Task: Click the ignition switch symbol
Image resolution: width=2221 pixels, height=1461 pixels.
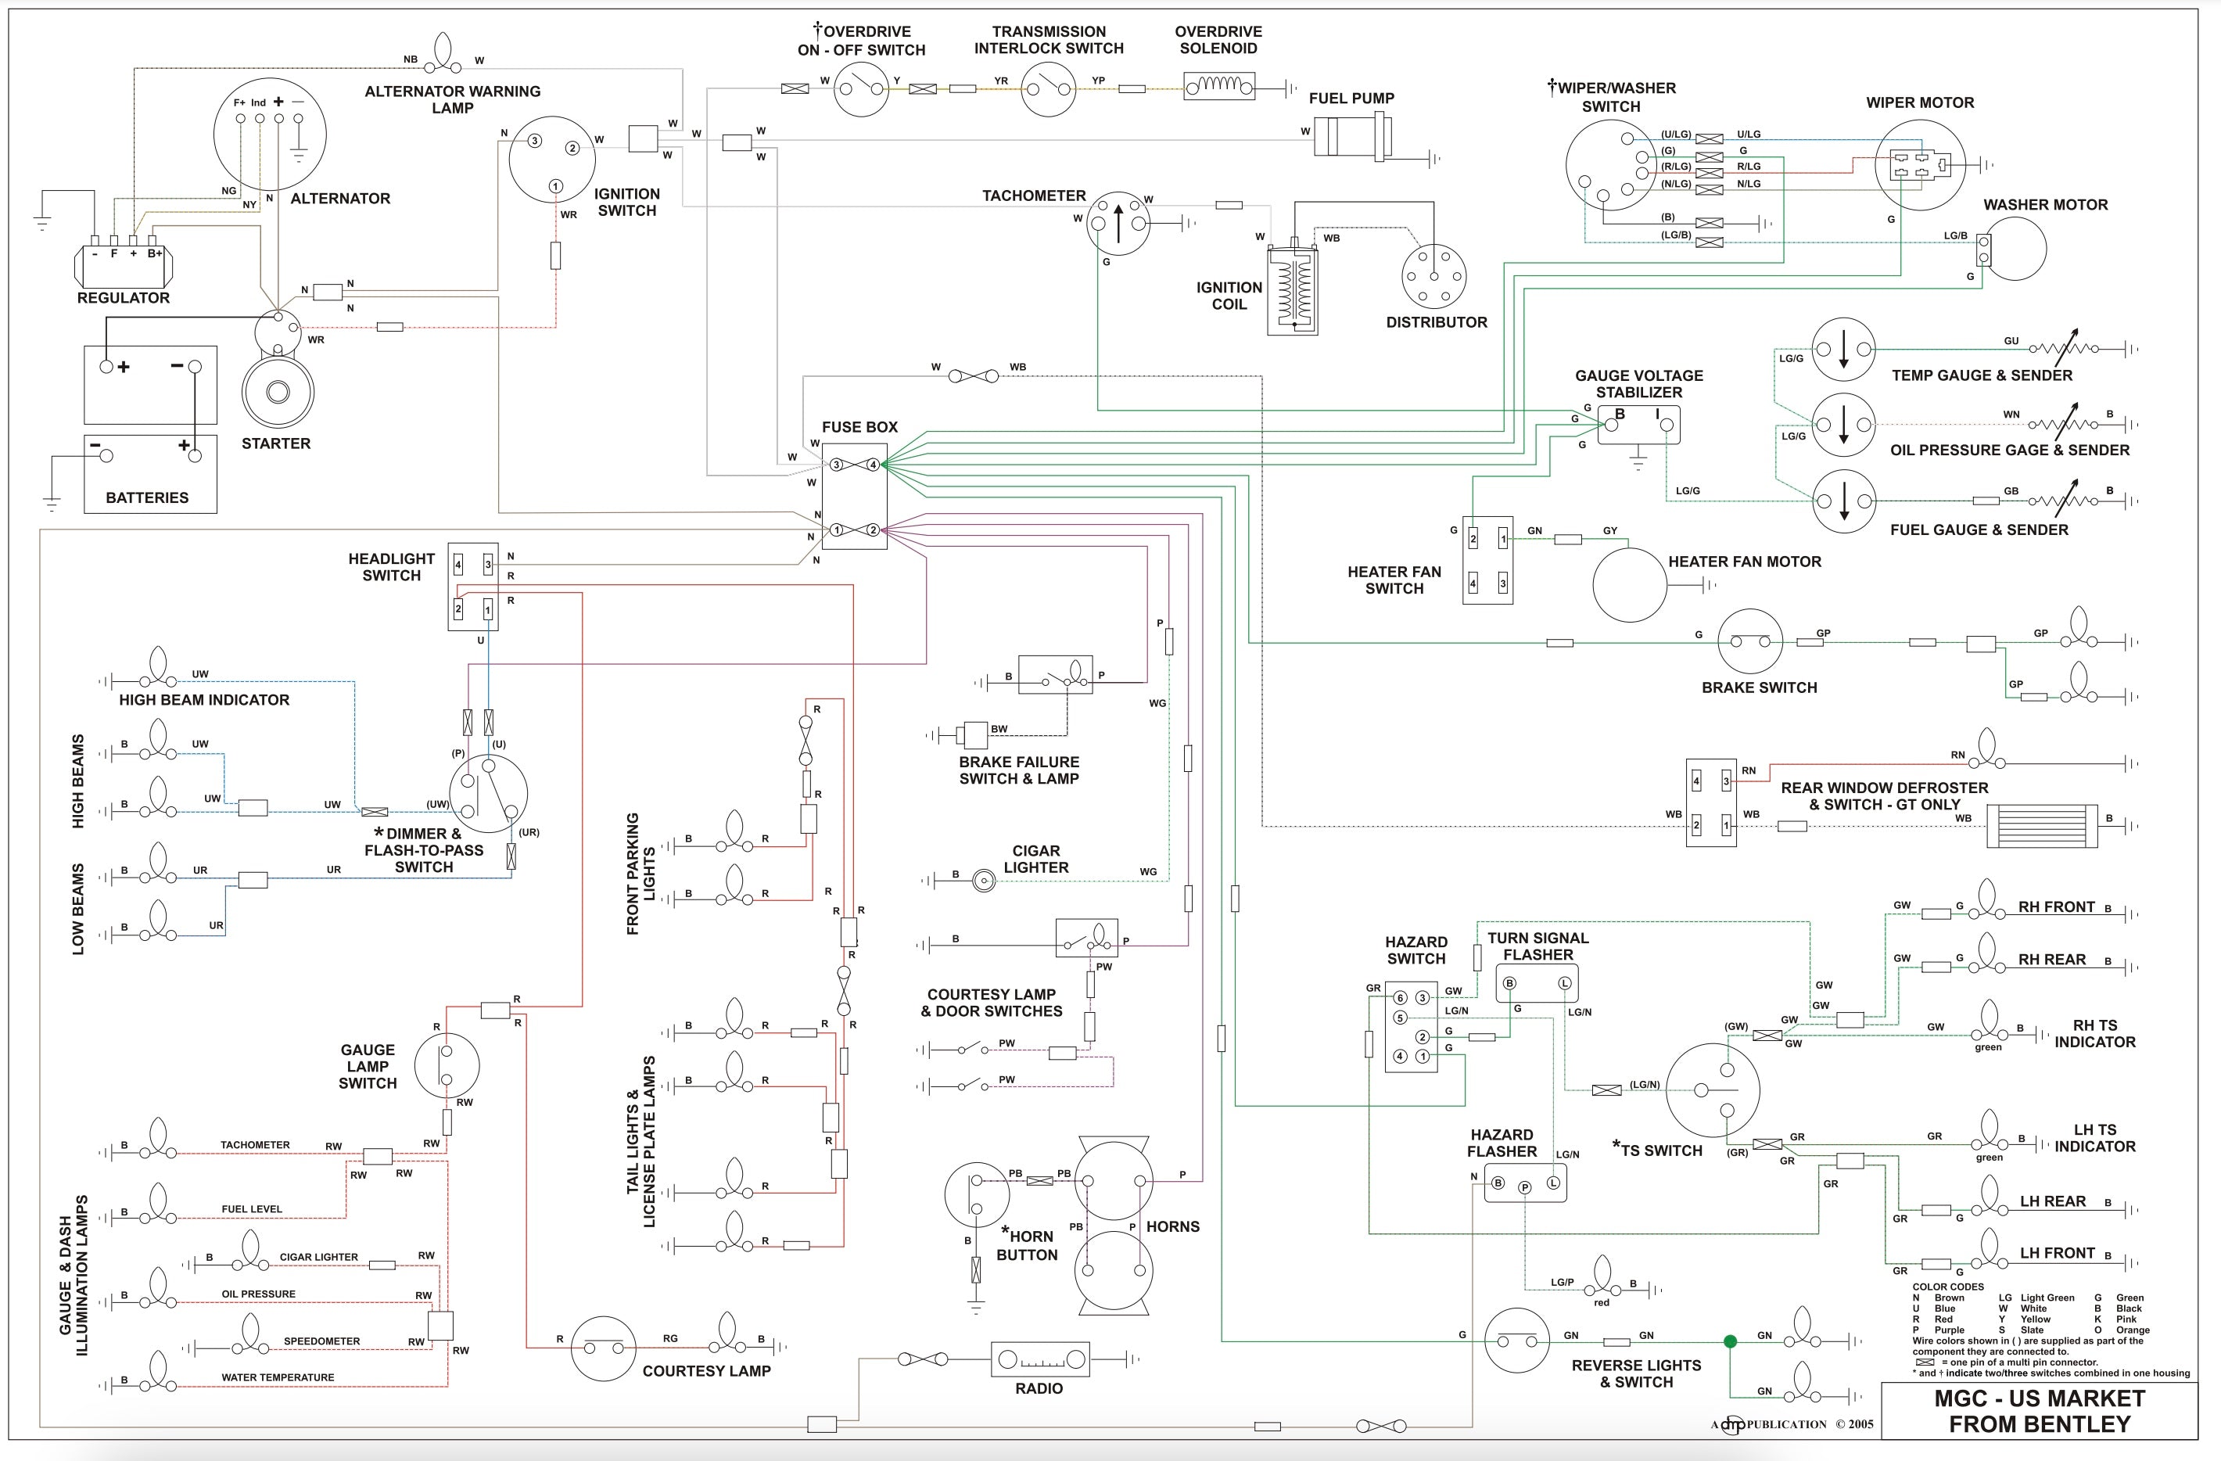Action: tap(552, 160)
